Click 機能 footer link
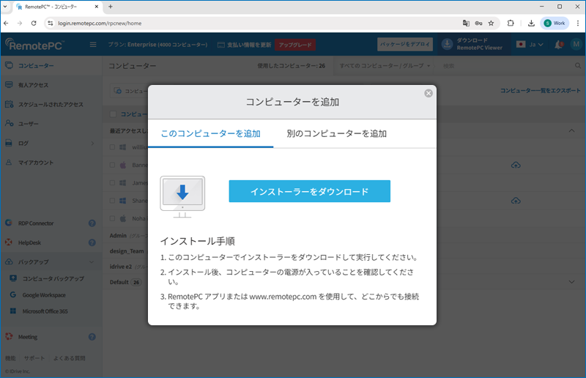586x378 pixels. coord(10,358)
